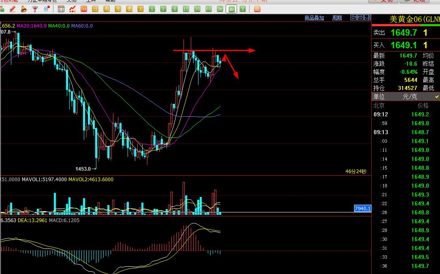Open the line chart analysis icon
Screen dimensions: 440x274
(73, 9)
